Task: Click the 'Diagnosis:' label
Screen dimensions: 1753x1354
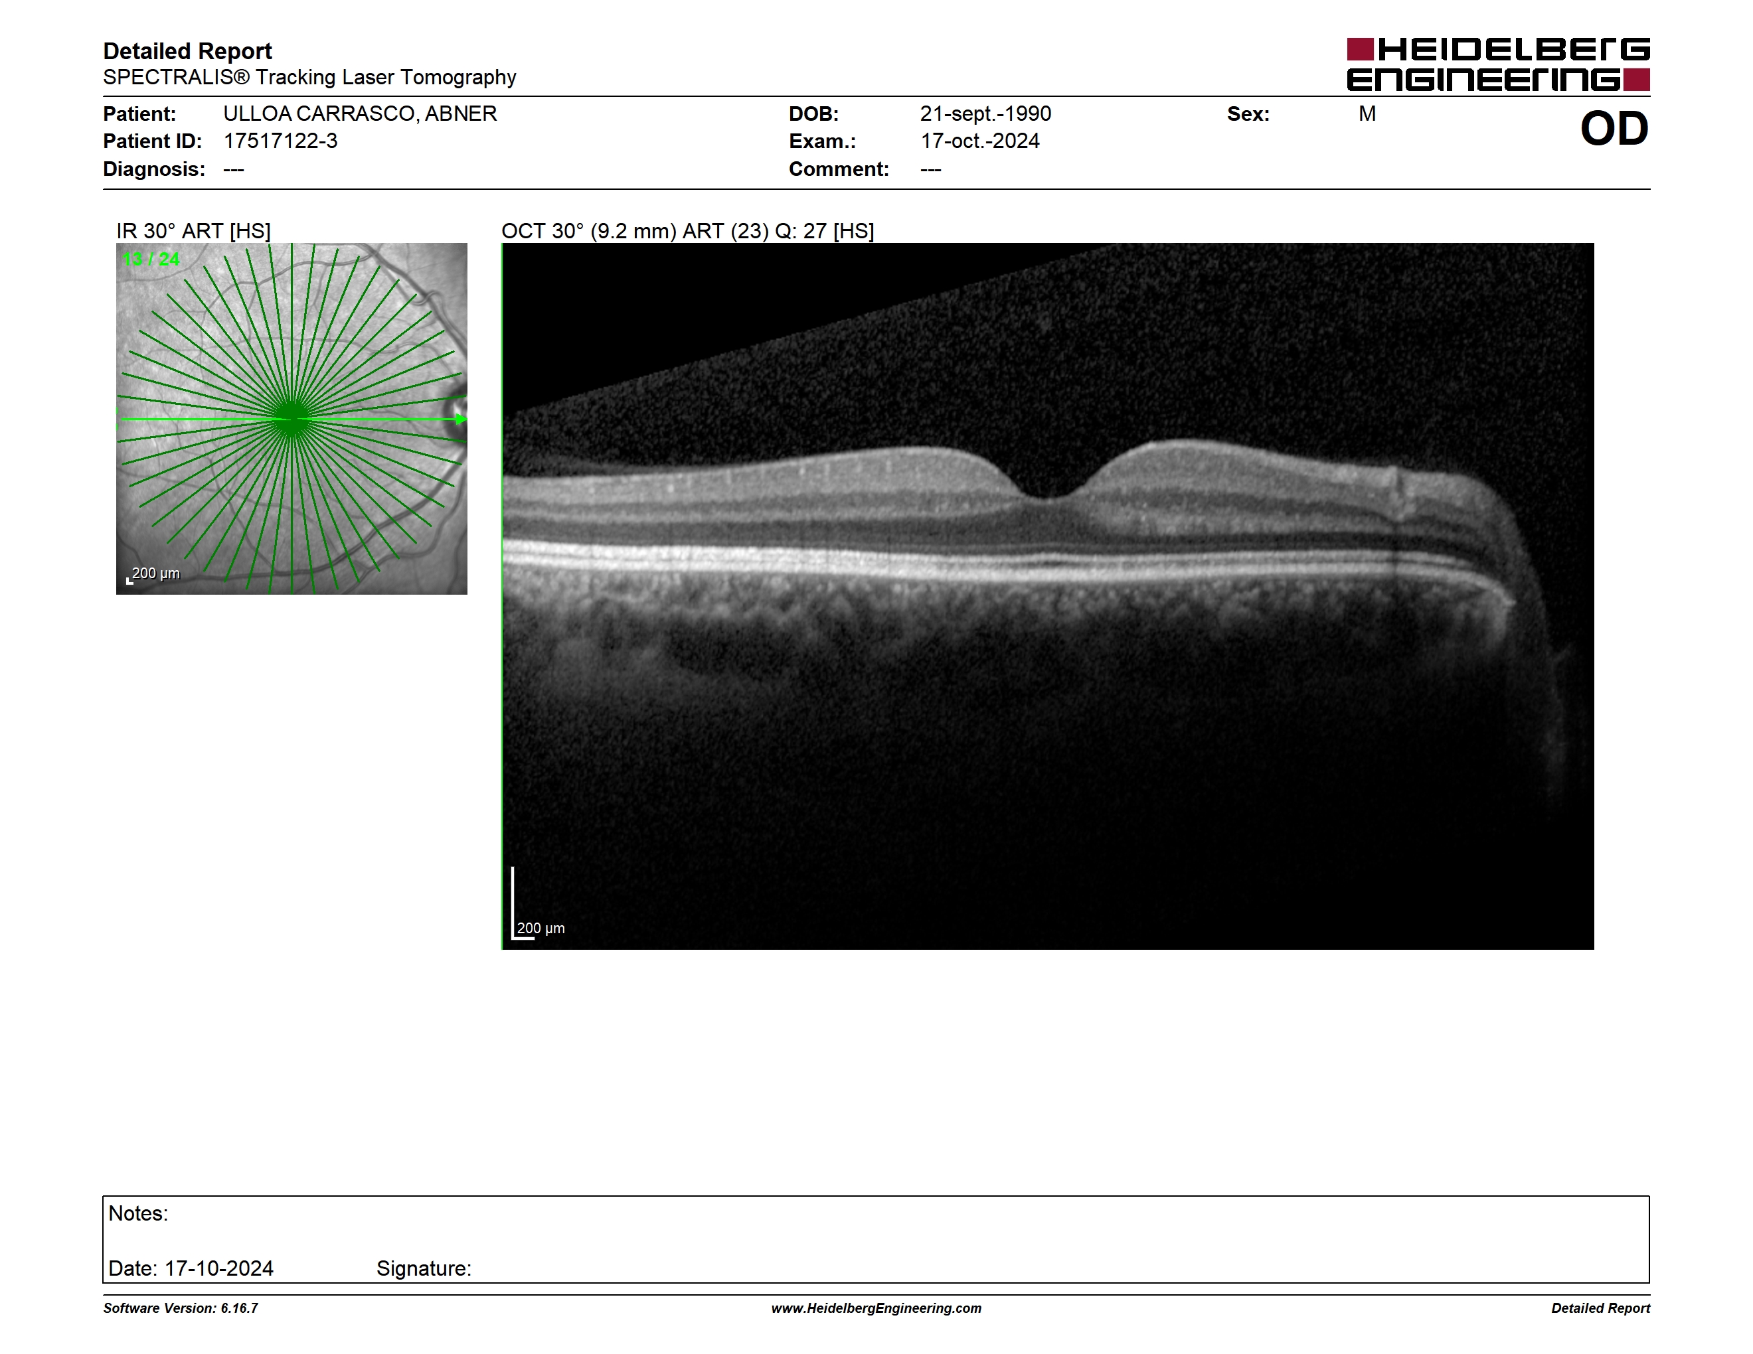Action: tap(154, 169)
